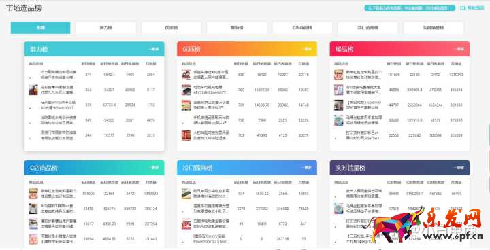
Task: Switch to the 实时销量榜 tab
Action: (x=434, y=28)
